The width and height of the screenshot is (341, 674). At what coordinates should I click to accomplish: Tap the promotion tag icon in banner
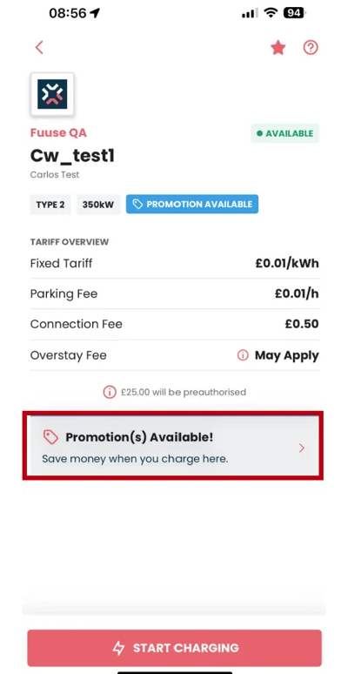[50, 438]
